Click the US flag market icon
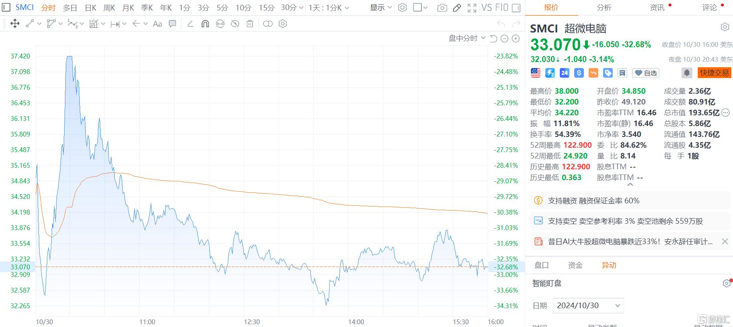The width and height of the screenshot is (733, 327). tap(535, 73)
